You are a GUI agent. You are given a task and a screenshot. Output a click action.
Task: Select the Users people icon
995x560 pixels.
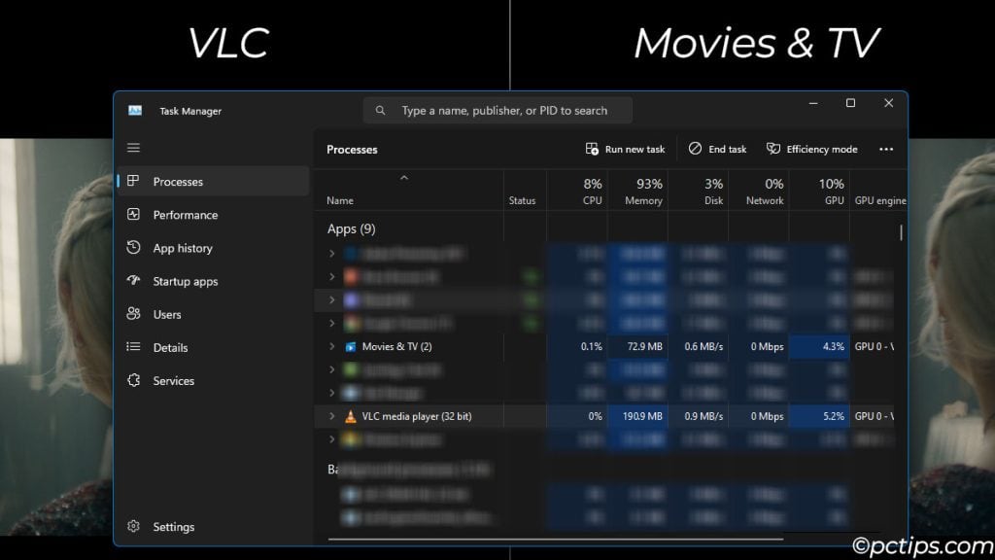[133, 314]
